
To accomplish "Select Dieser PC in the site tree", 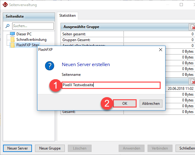I will 24,34.
